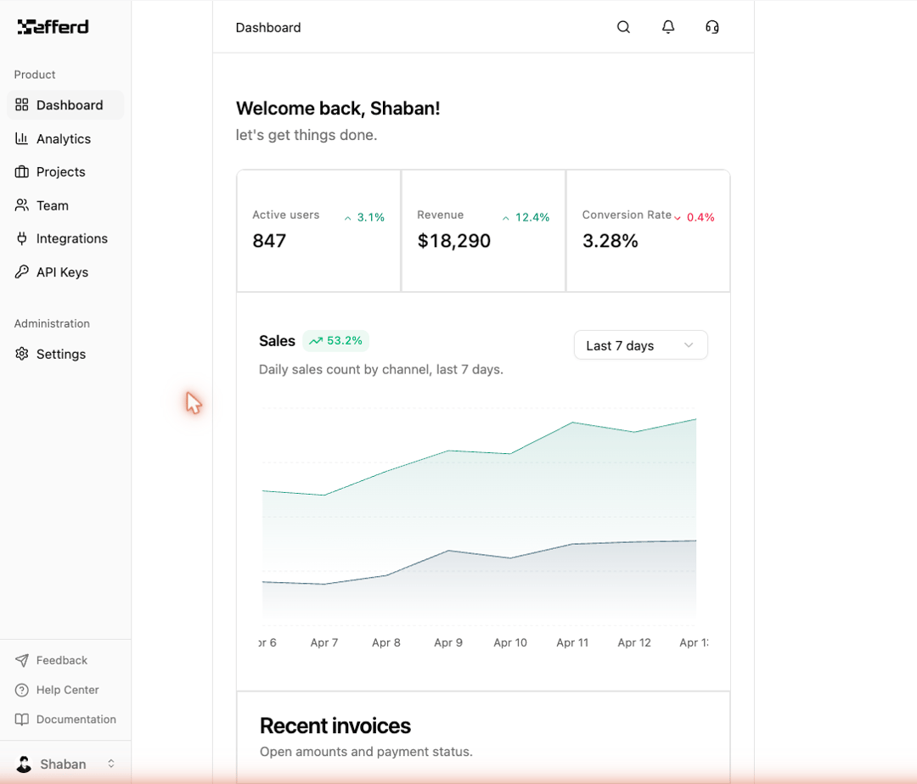The image size is (917, 784).
Task: Click the Team people icon
Action: click(21, 205)
